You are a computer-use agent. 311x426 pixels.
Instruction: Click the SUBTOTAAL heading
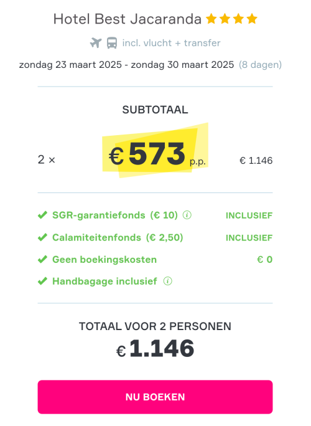tap(155, 110)
